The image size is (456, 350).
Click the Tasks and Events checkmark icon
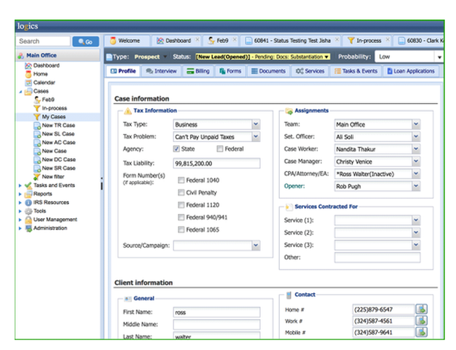click(x=28, y=185)
